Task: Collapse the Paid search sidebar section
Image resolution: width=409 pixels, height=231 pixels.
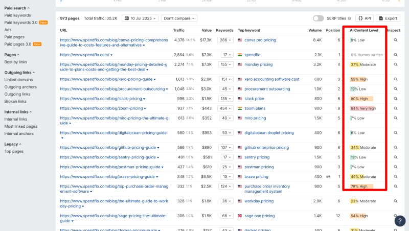Action: point(17,8)
